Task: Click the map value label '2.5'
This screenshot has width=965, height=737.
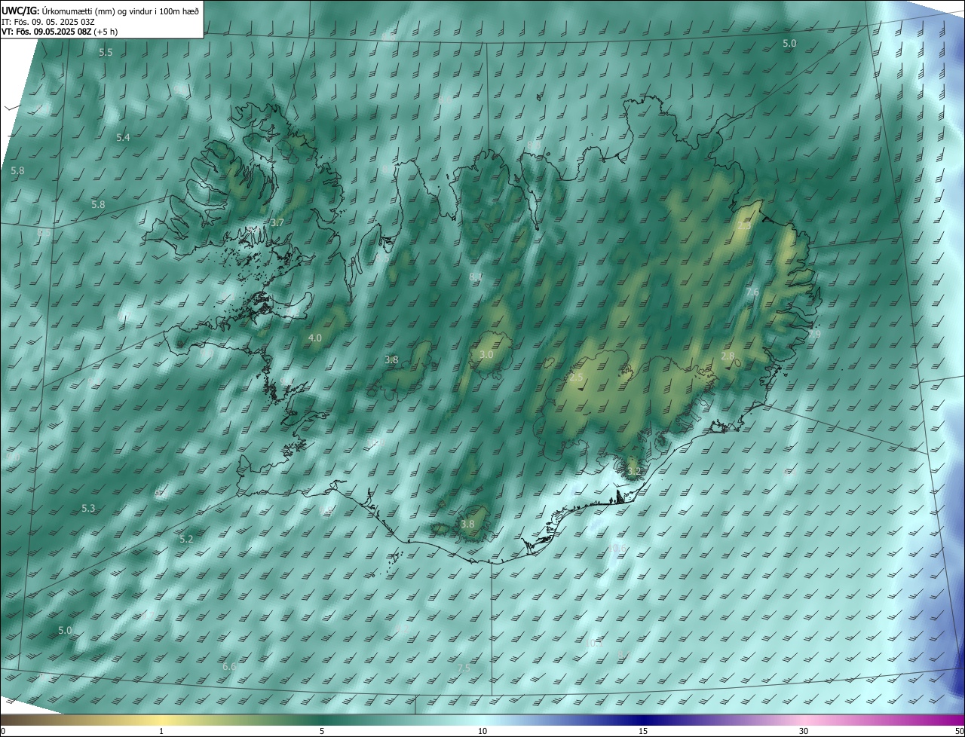Action: click(x=577, y=378)
